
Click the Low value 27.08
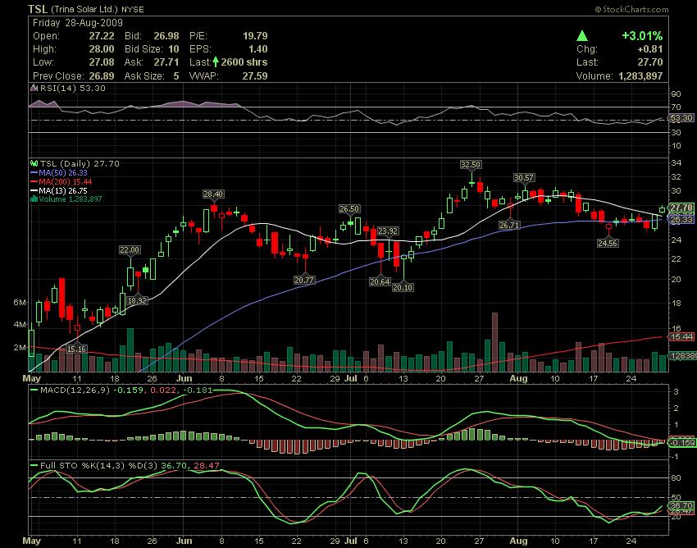tap(102, 62)
